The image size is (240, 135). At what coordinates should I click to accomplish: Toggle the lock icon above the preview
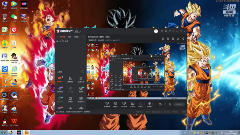tap(168, 39)
